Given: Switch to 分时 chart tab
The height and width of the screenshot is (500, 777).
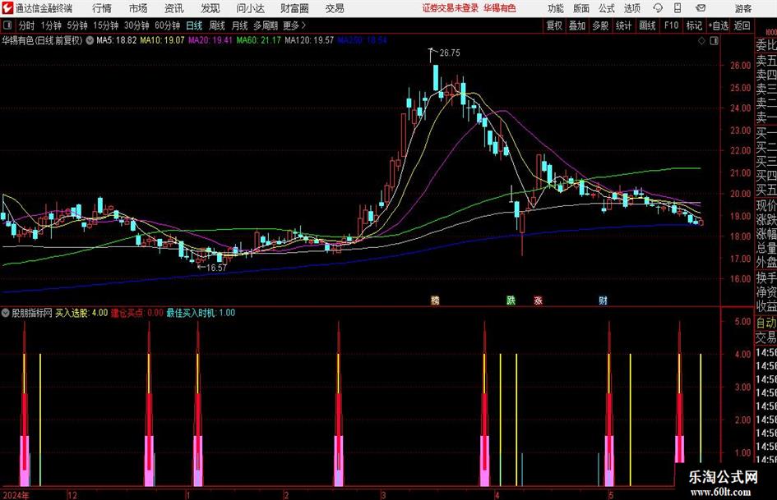Looking at the screenshot, I should pyautogui.click(x=26, y=25).
